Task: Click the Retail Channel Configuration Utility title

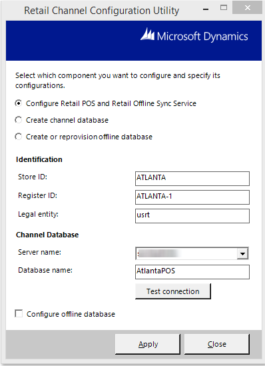Action: [102, 11]
